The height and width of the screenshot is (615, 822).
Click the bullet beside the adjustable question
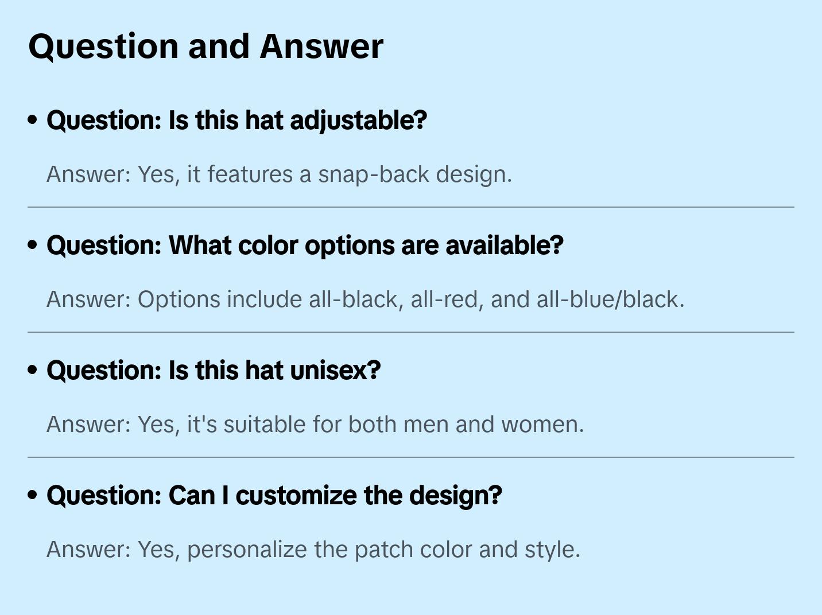click(x=33, y=120)
